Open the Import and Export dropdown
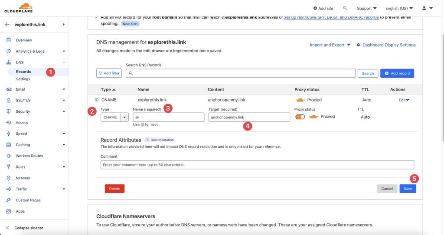This screenshot has width=444, height=235. coord(330,45)
